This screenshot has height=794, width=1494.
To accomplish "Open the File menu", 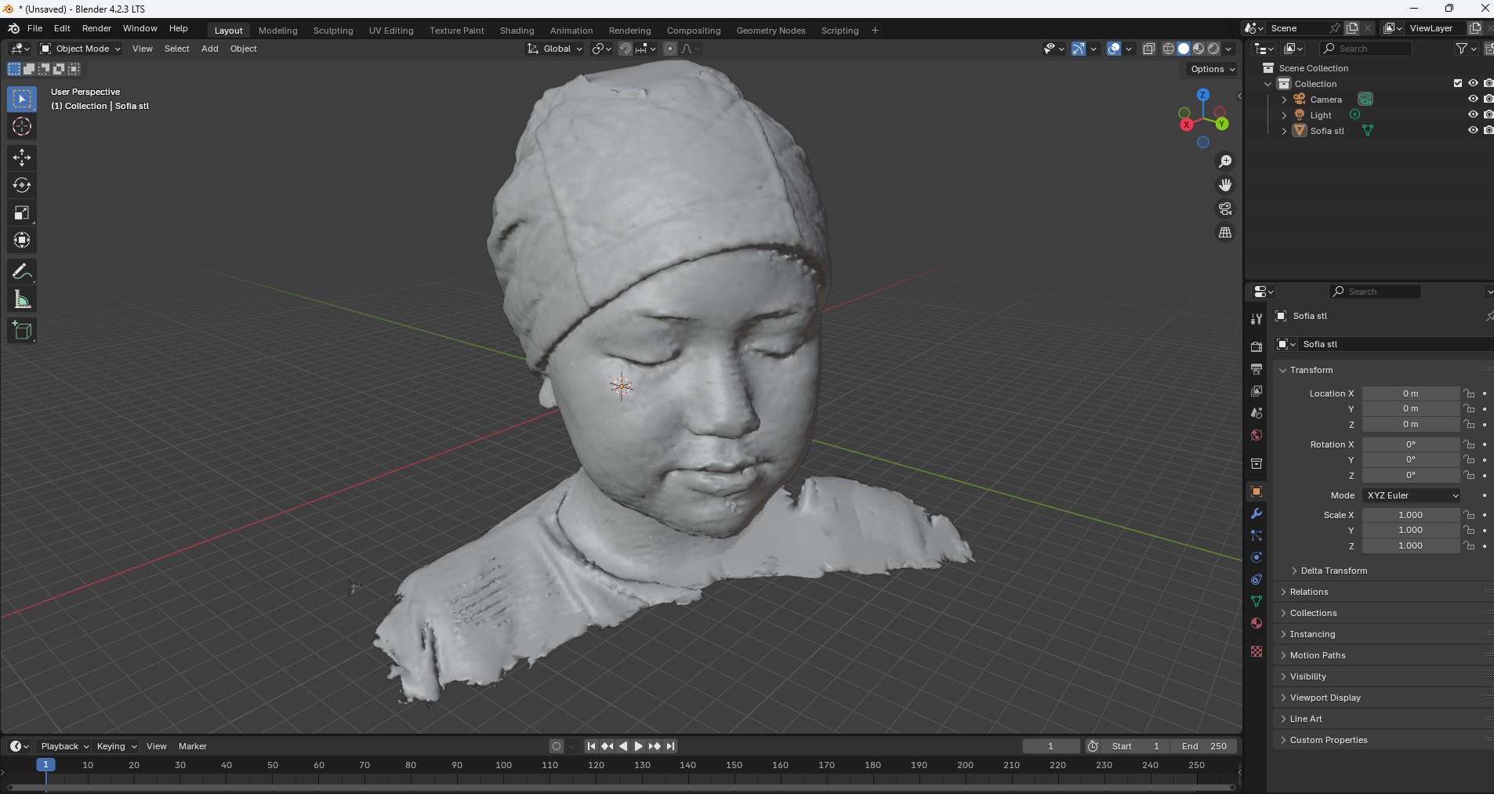I will click(x=34, y=28).
